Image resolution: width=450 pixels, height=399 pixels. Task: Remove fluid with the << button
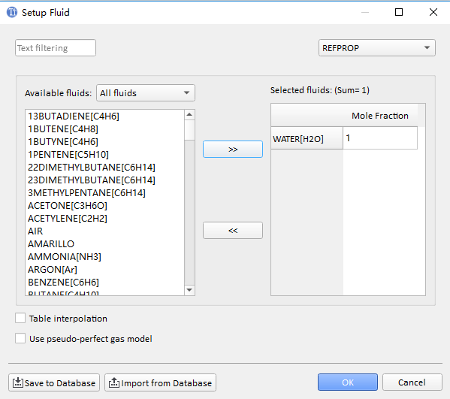coord(233,230)
